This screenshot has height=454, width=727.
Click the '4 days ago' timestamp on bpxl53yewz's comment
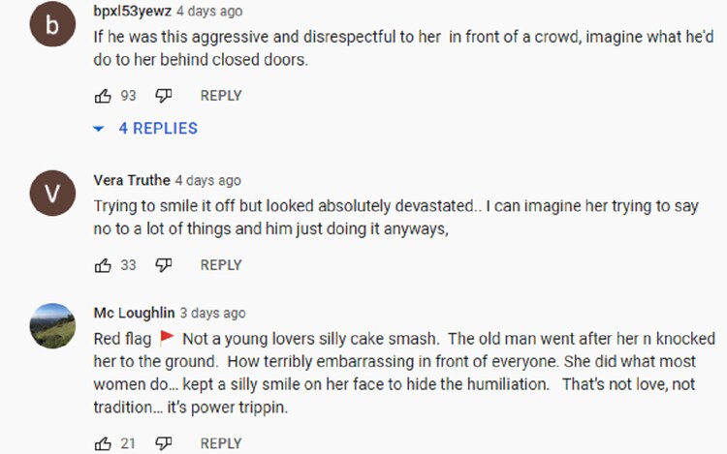click(x=208, y=12)
